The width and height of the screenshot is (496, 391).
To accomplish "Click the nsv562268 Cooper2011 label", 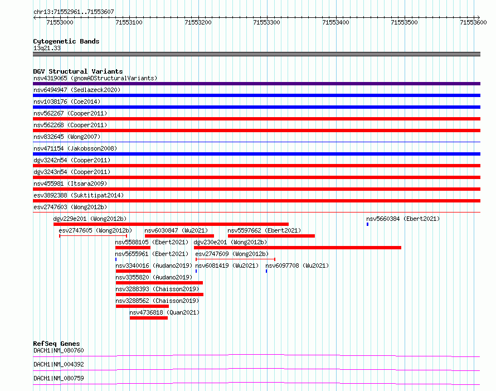I will point(70,125).
